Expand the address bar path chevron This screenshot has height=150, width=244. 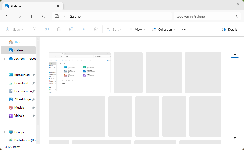64,16
